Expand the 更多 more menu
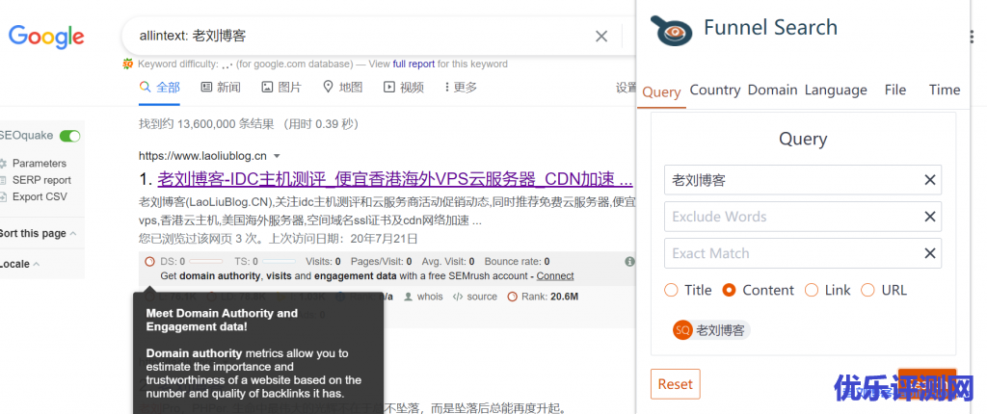Image resolution: width=987 pixels, height=414 pixels. (x=461, y=88)
